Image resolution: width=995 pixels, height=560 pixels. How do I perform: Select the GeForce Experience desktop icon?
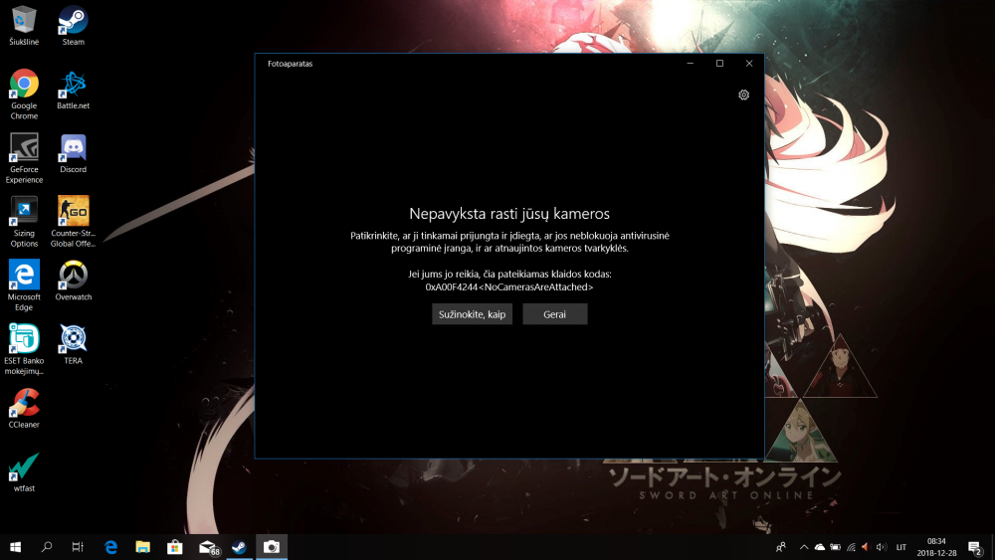(24, 158)
